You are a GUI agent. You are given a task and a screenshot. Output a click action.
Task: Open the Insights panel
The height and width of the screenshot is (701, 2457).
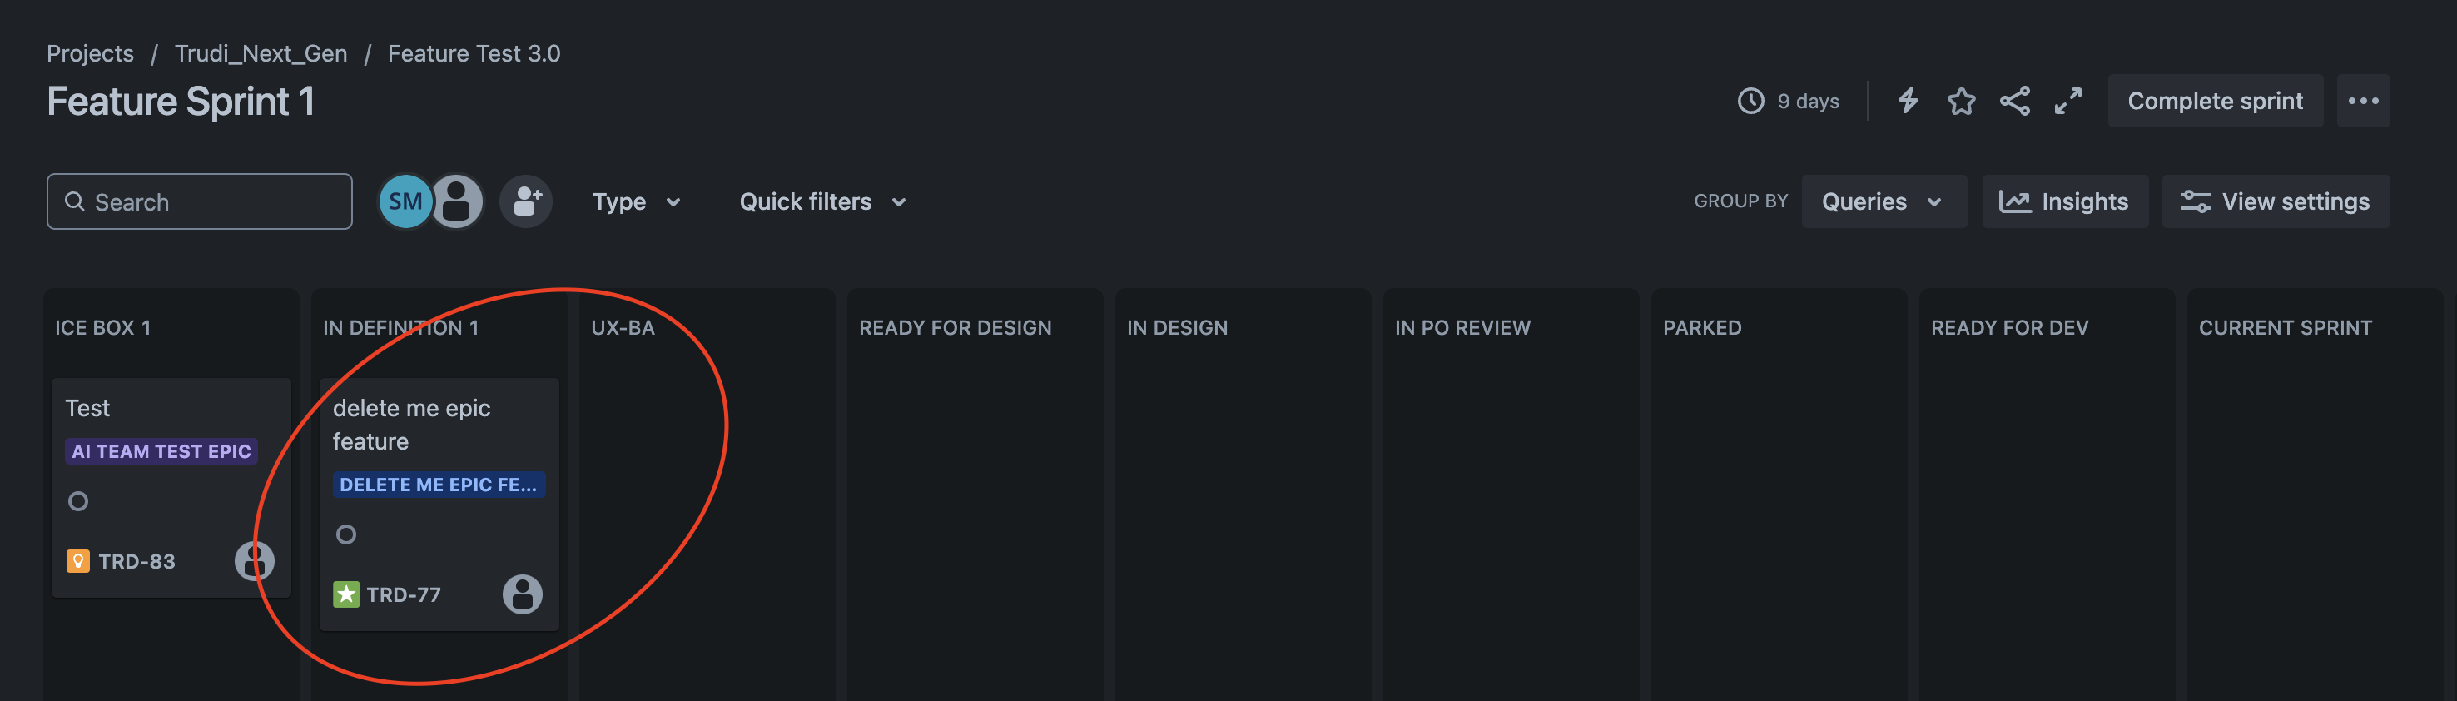click(x=2065, y=201)
